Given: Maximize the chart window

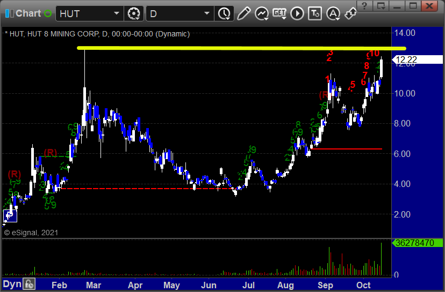Looking at the screenshot, I should [413, 6].
